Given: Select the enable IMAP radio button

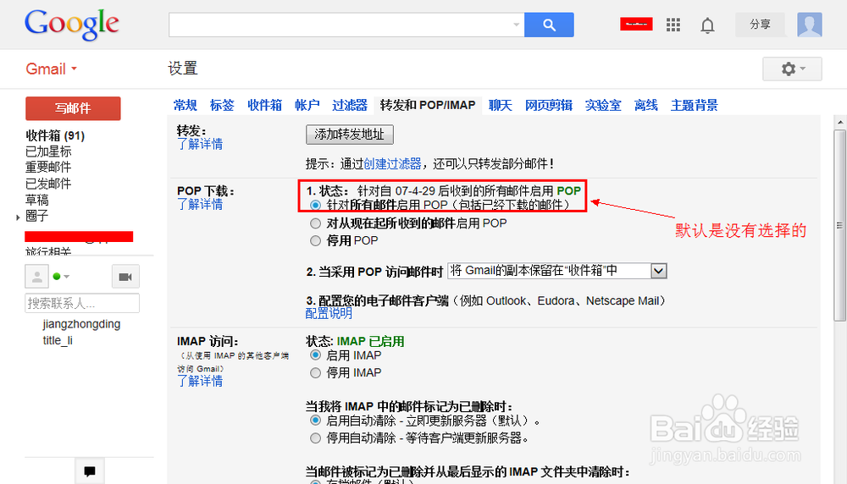Looking at the screenshot, I should point(315,355).
